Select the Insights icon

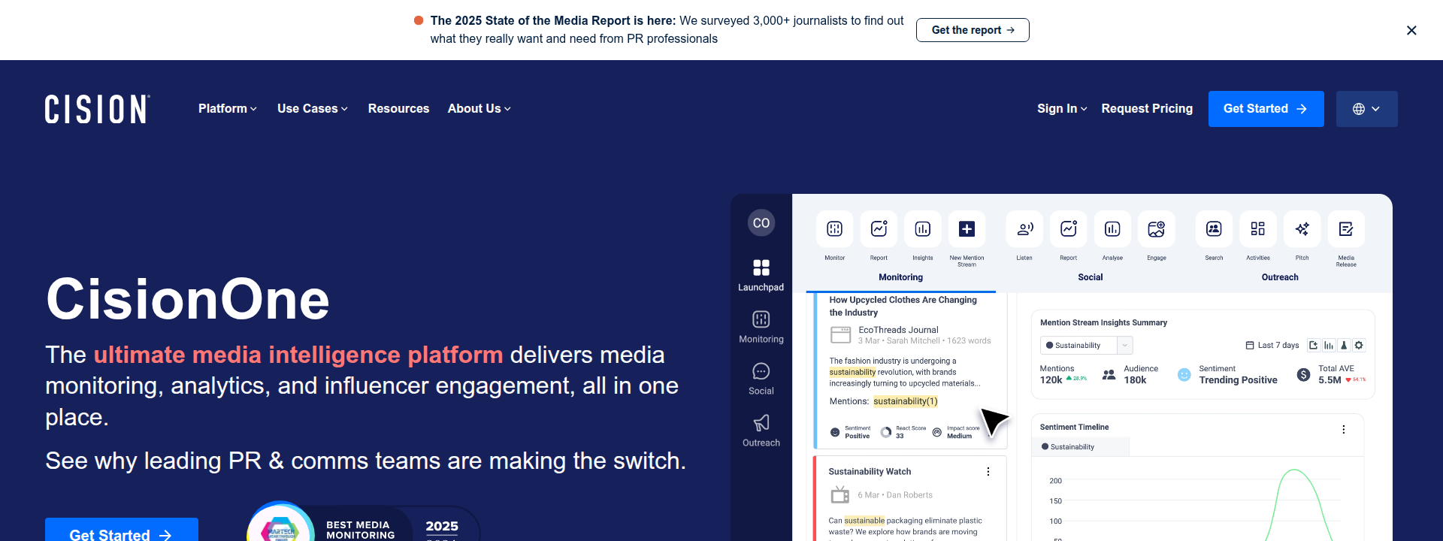pyautogui.click(x=923, y=229)
